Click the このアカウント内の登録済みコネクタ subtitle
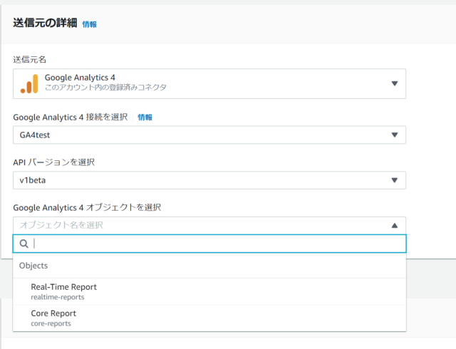This screenshot has height=349, width=456. (x=105, y=87)
